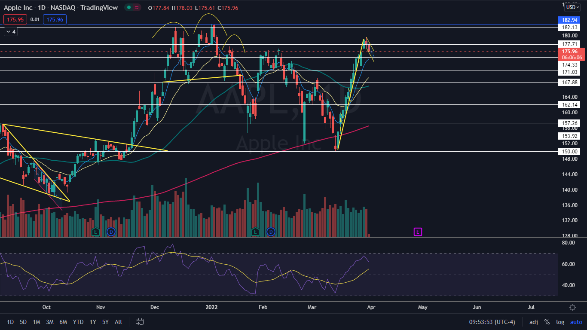
Task: Click the 171.03 price level label
Action: click(569, 72)
